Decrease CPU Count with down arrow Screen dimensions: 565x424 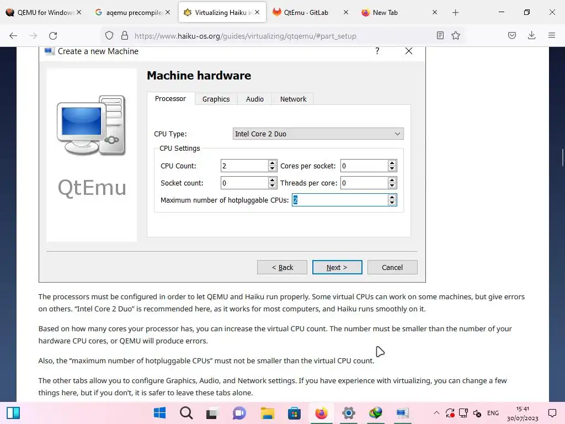tap(273, 169)
